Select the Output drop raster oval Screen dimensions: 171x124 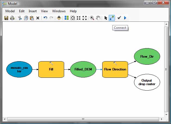tap(147, 82)
